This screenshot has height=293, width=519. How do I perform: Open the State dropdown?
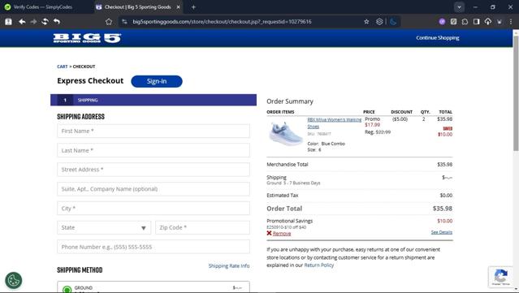click(x=104, y=227)
